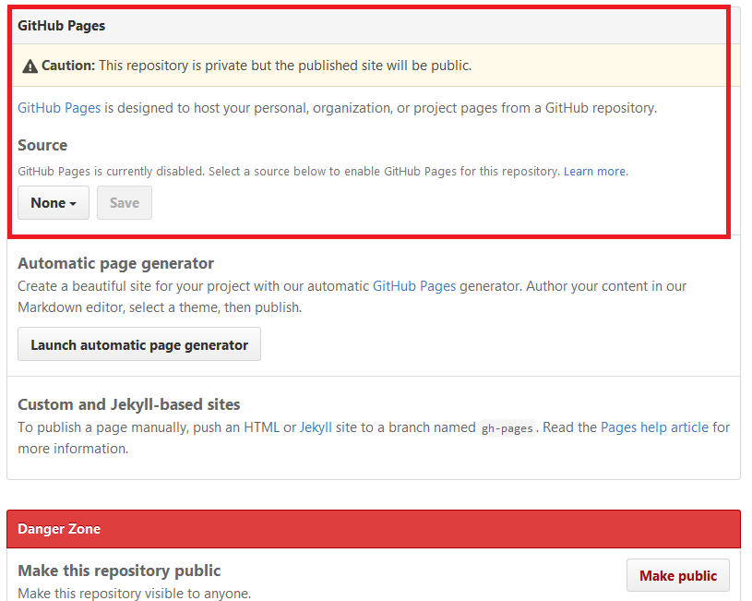Open the Jekyll link
This screenshot has height=601, width=752.
point(316,427)
